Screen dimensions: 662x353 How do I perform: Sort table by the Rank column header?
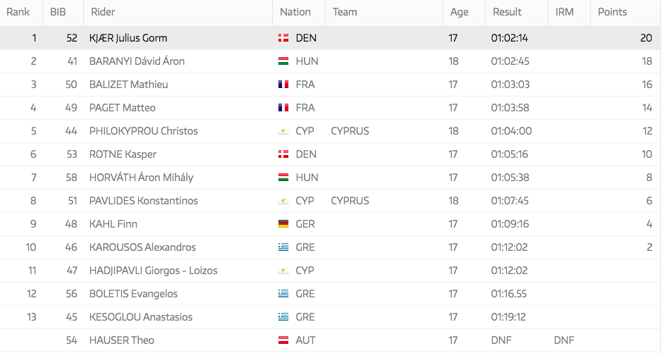pos(18,12)
